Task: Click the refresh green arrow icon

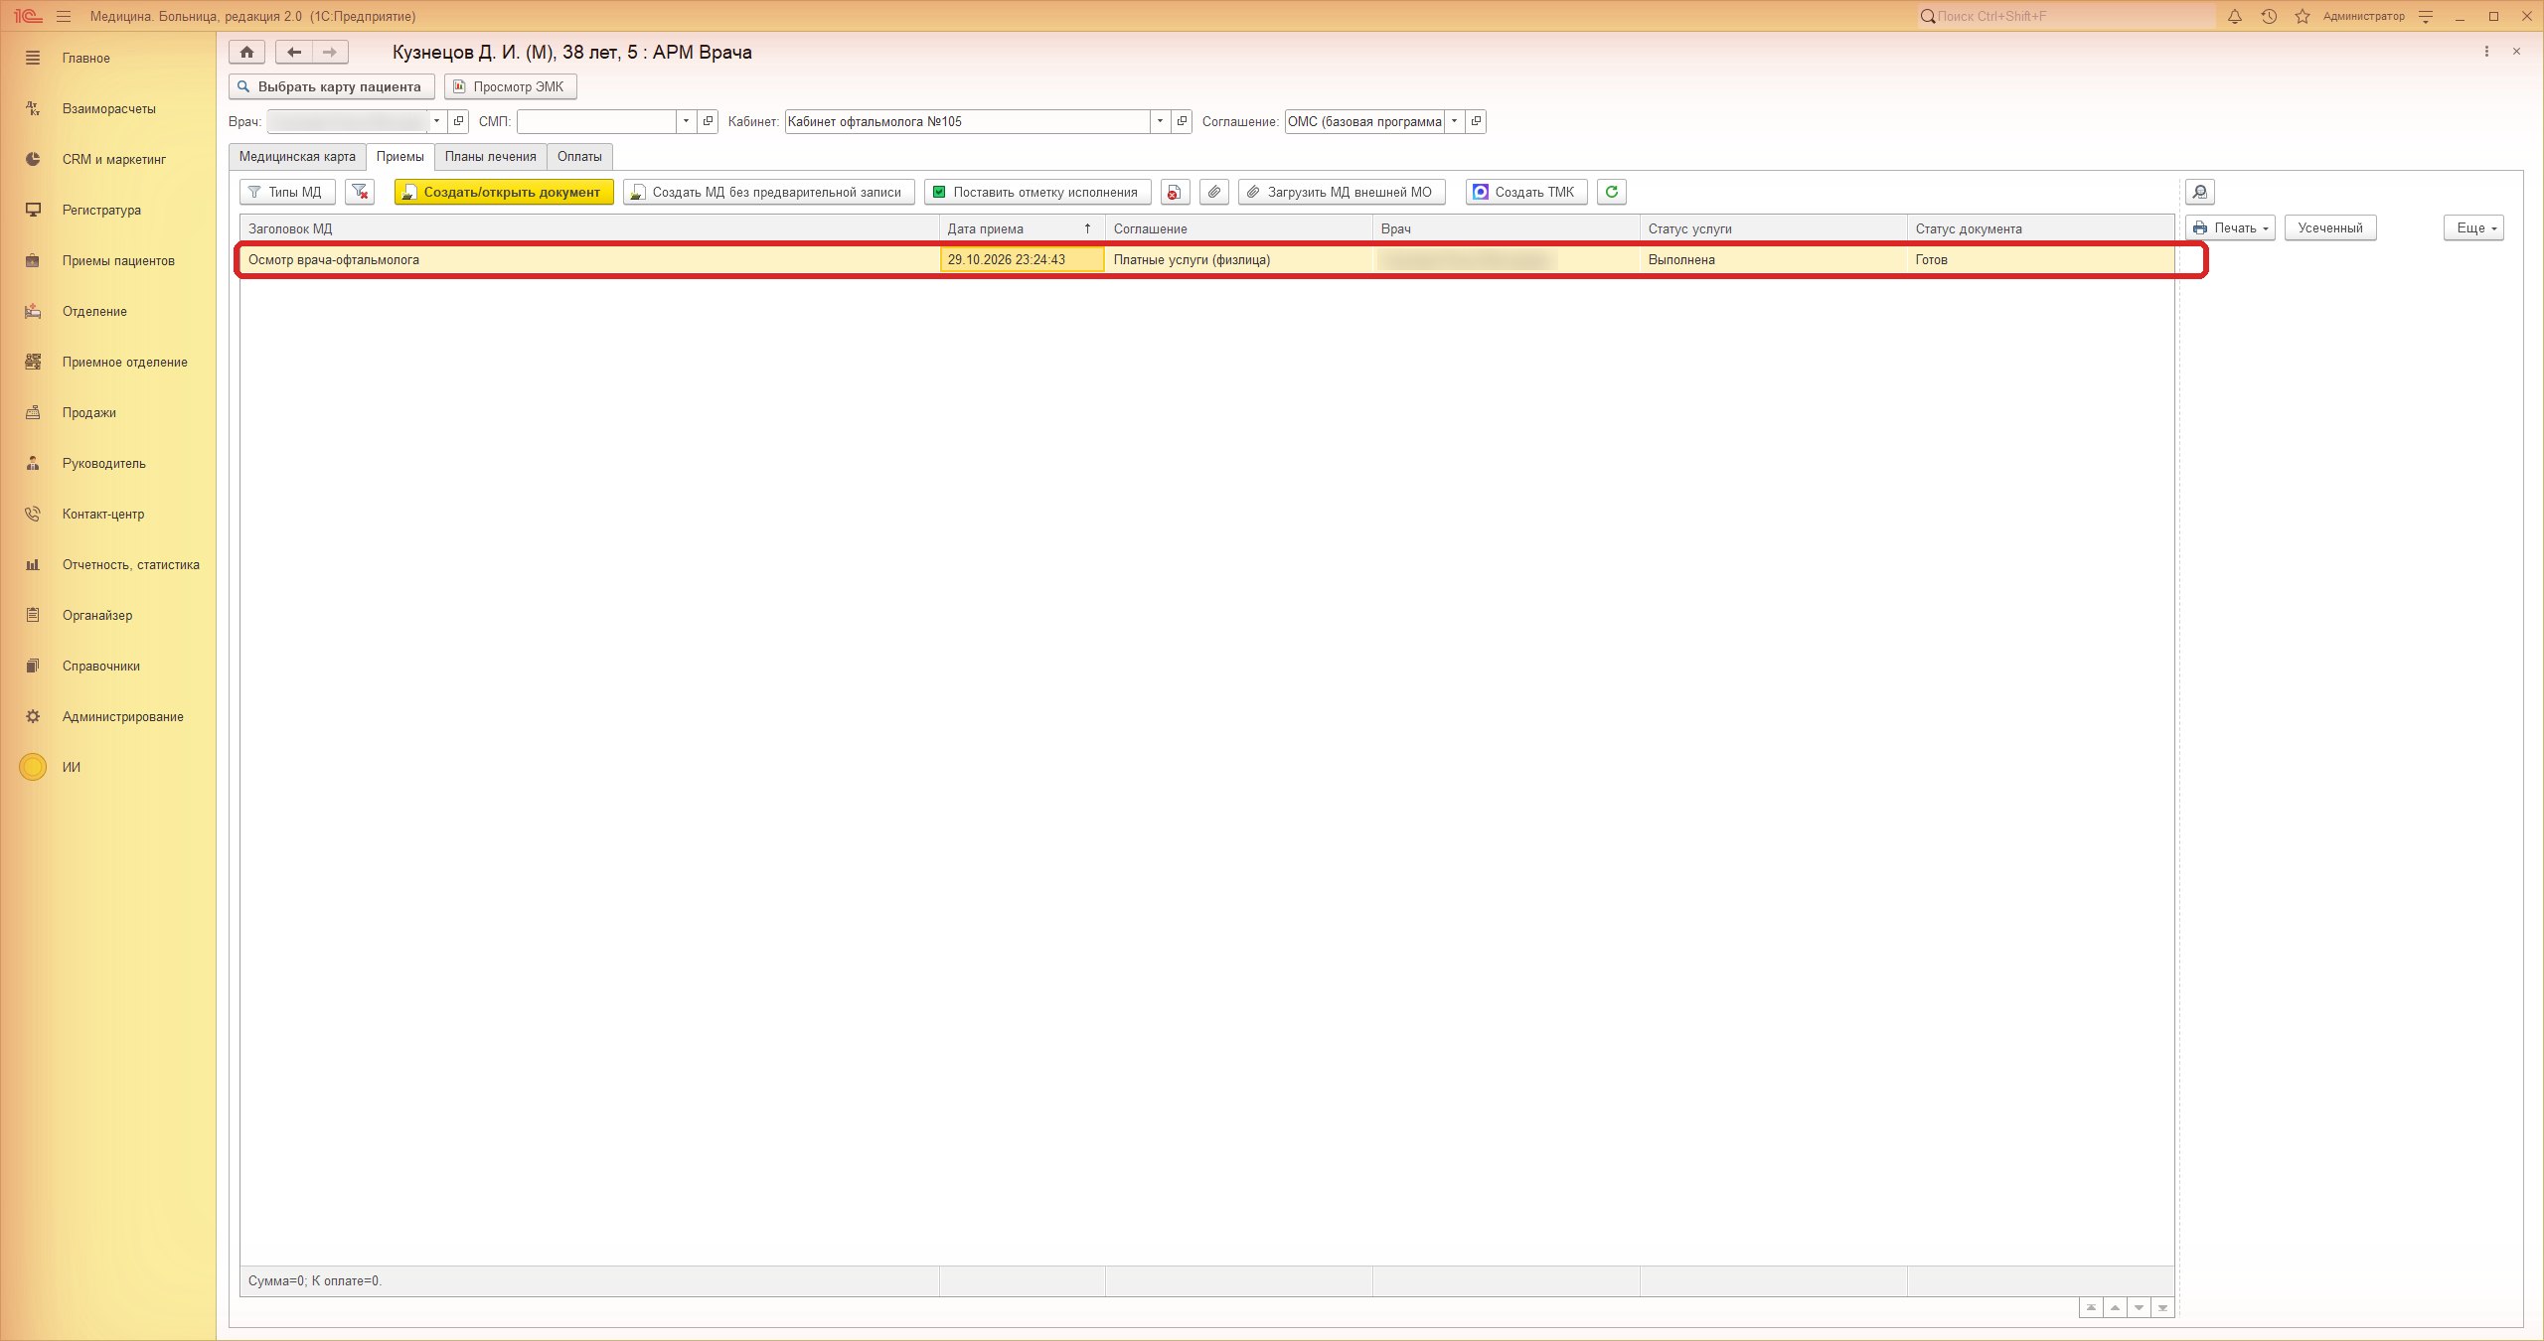Action: [x=1611, y=192]
